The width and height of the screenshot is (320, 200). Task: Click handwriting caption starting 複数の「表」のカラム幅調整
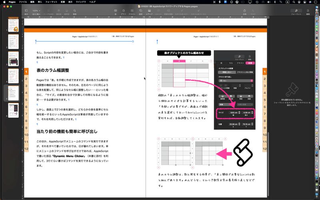pyautogui.click(x=183, y=107)
